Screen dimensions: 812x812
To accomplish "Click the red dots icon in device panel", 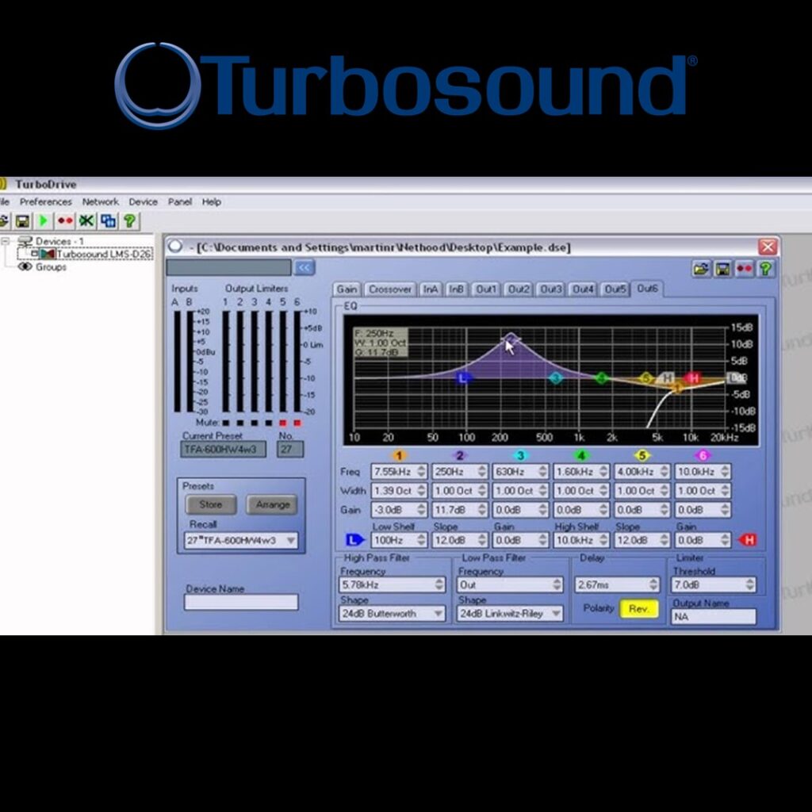I will tap(744, 269).
